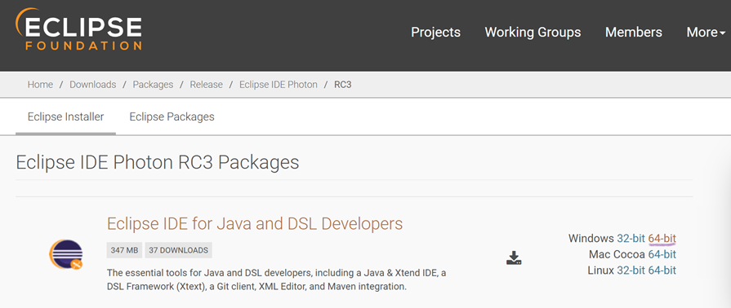Download Windows 64-bit package

(662, 239)
